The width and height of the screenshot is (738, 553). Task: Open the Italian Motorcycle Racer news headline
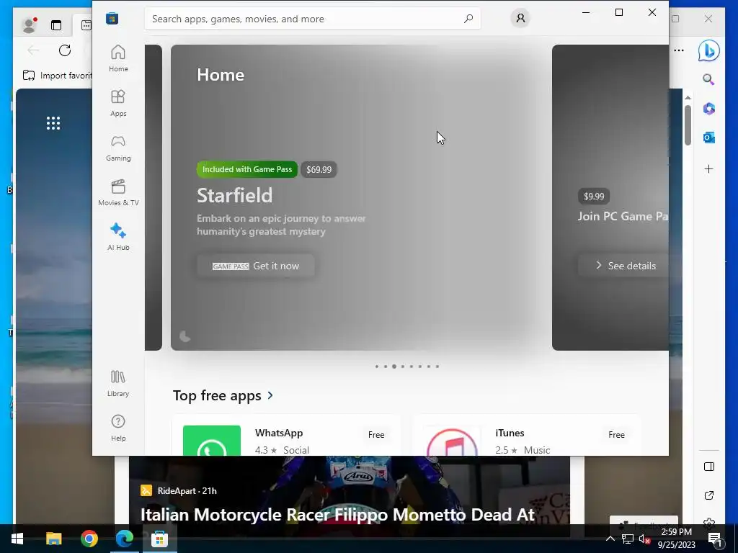(x=337, y=514)
